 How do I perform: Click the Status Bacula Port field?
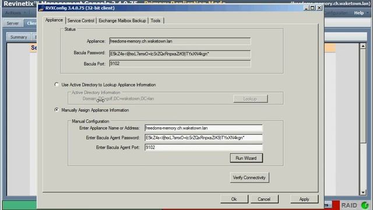click(180, 64)
